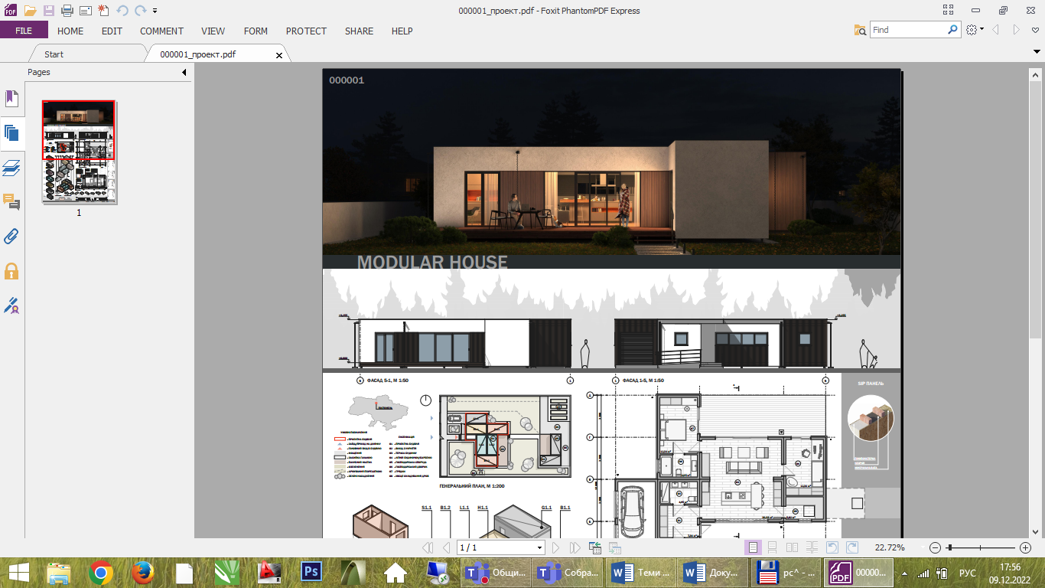Image resolution: width=1045 pixels, height=588 pixels.
Task: Open the Pages thumbnails panel icon
Action: [11, 133]
